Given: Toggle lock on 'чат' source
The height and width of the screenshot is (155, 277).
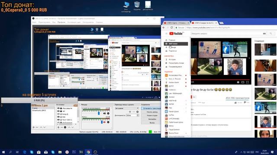Looking at the screenshot, I should [61, 111].
